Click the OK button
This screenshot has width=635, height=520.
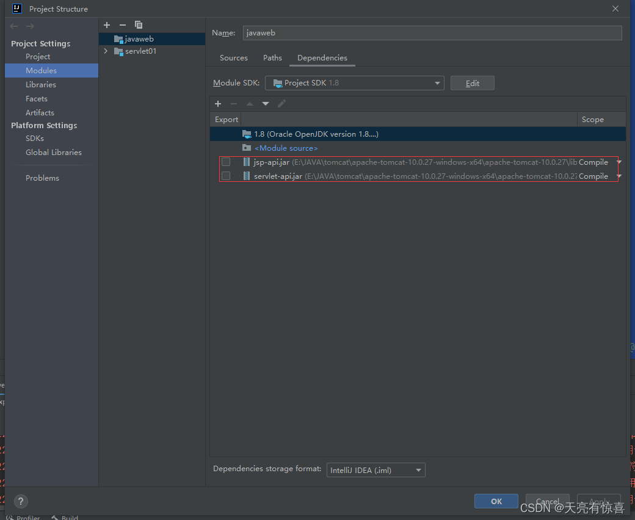click(496, 500)
